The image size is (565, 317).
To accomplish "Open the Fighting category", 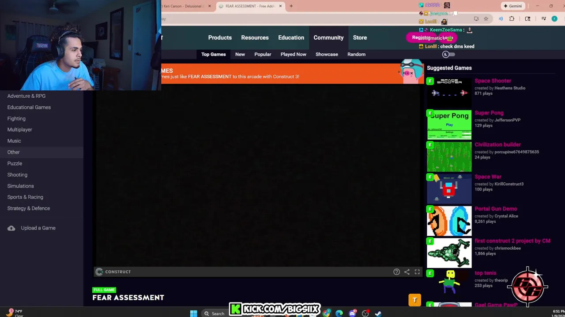I will 16,118.
